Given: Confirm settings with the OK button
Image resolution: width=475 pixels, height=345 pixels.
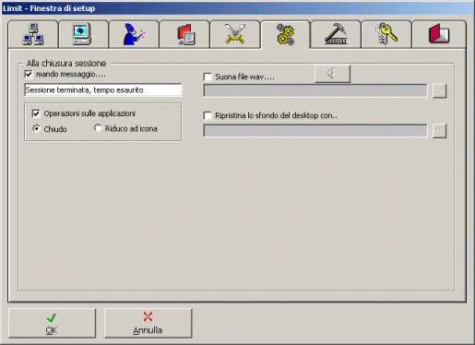Looking at the screenshot, I should tap(52, 323).
